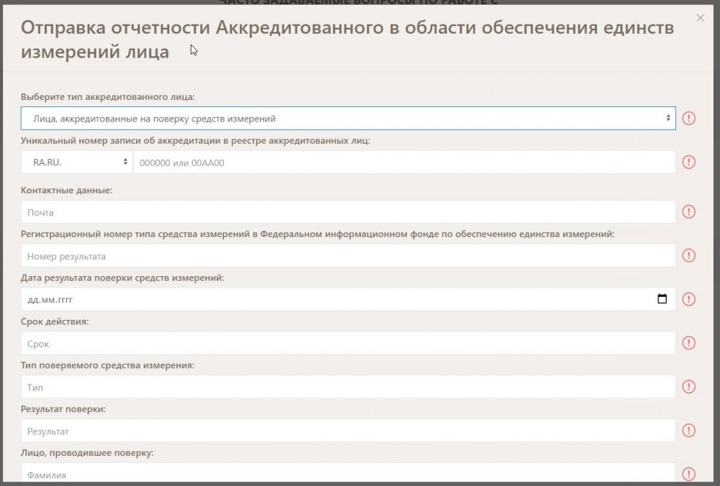Click warning icon next to accreditation record number

[689, 162]
